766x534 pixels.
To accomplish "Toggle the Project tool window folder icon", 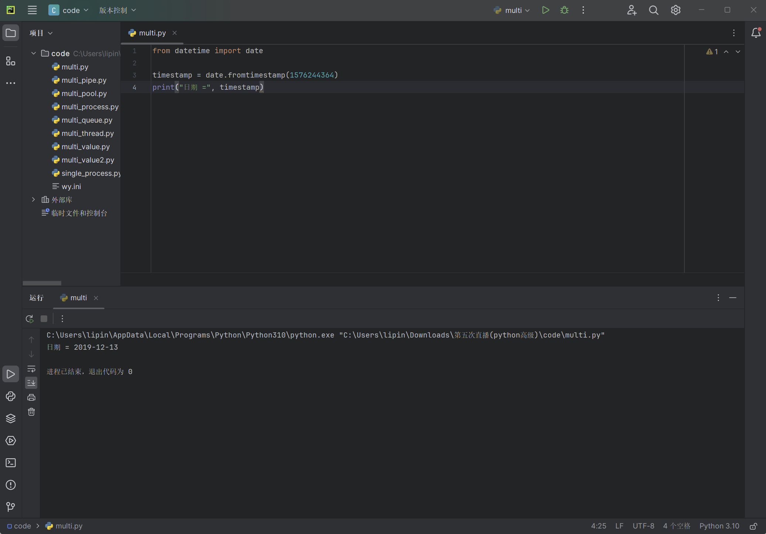I will coord(11,33).
